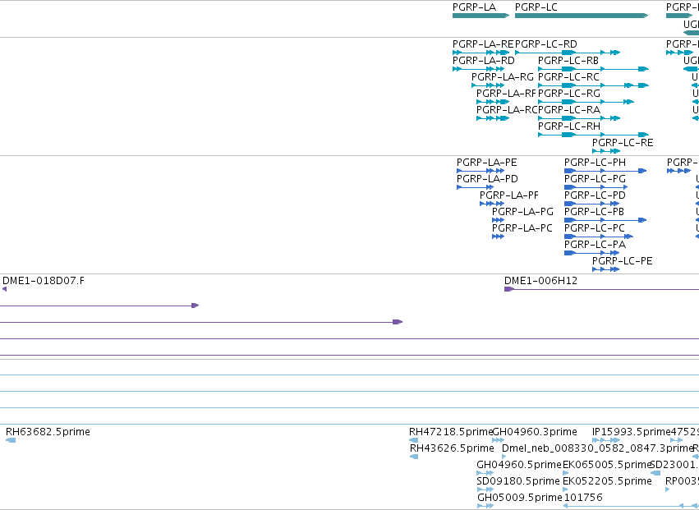
Task: Select the PGRP-LA gene feature
Action: coord(481,16)
